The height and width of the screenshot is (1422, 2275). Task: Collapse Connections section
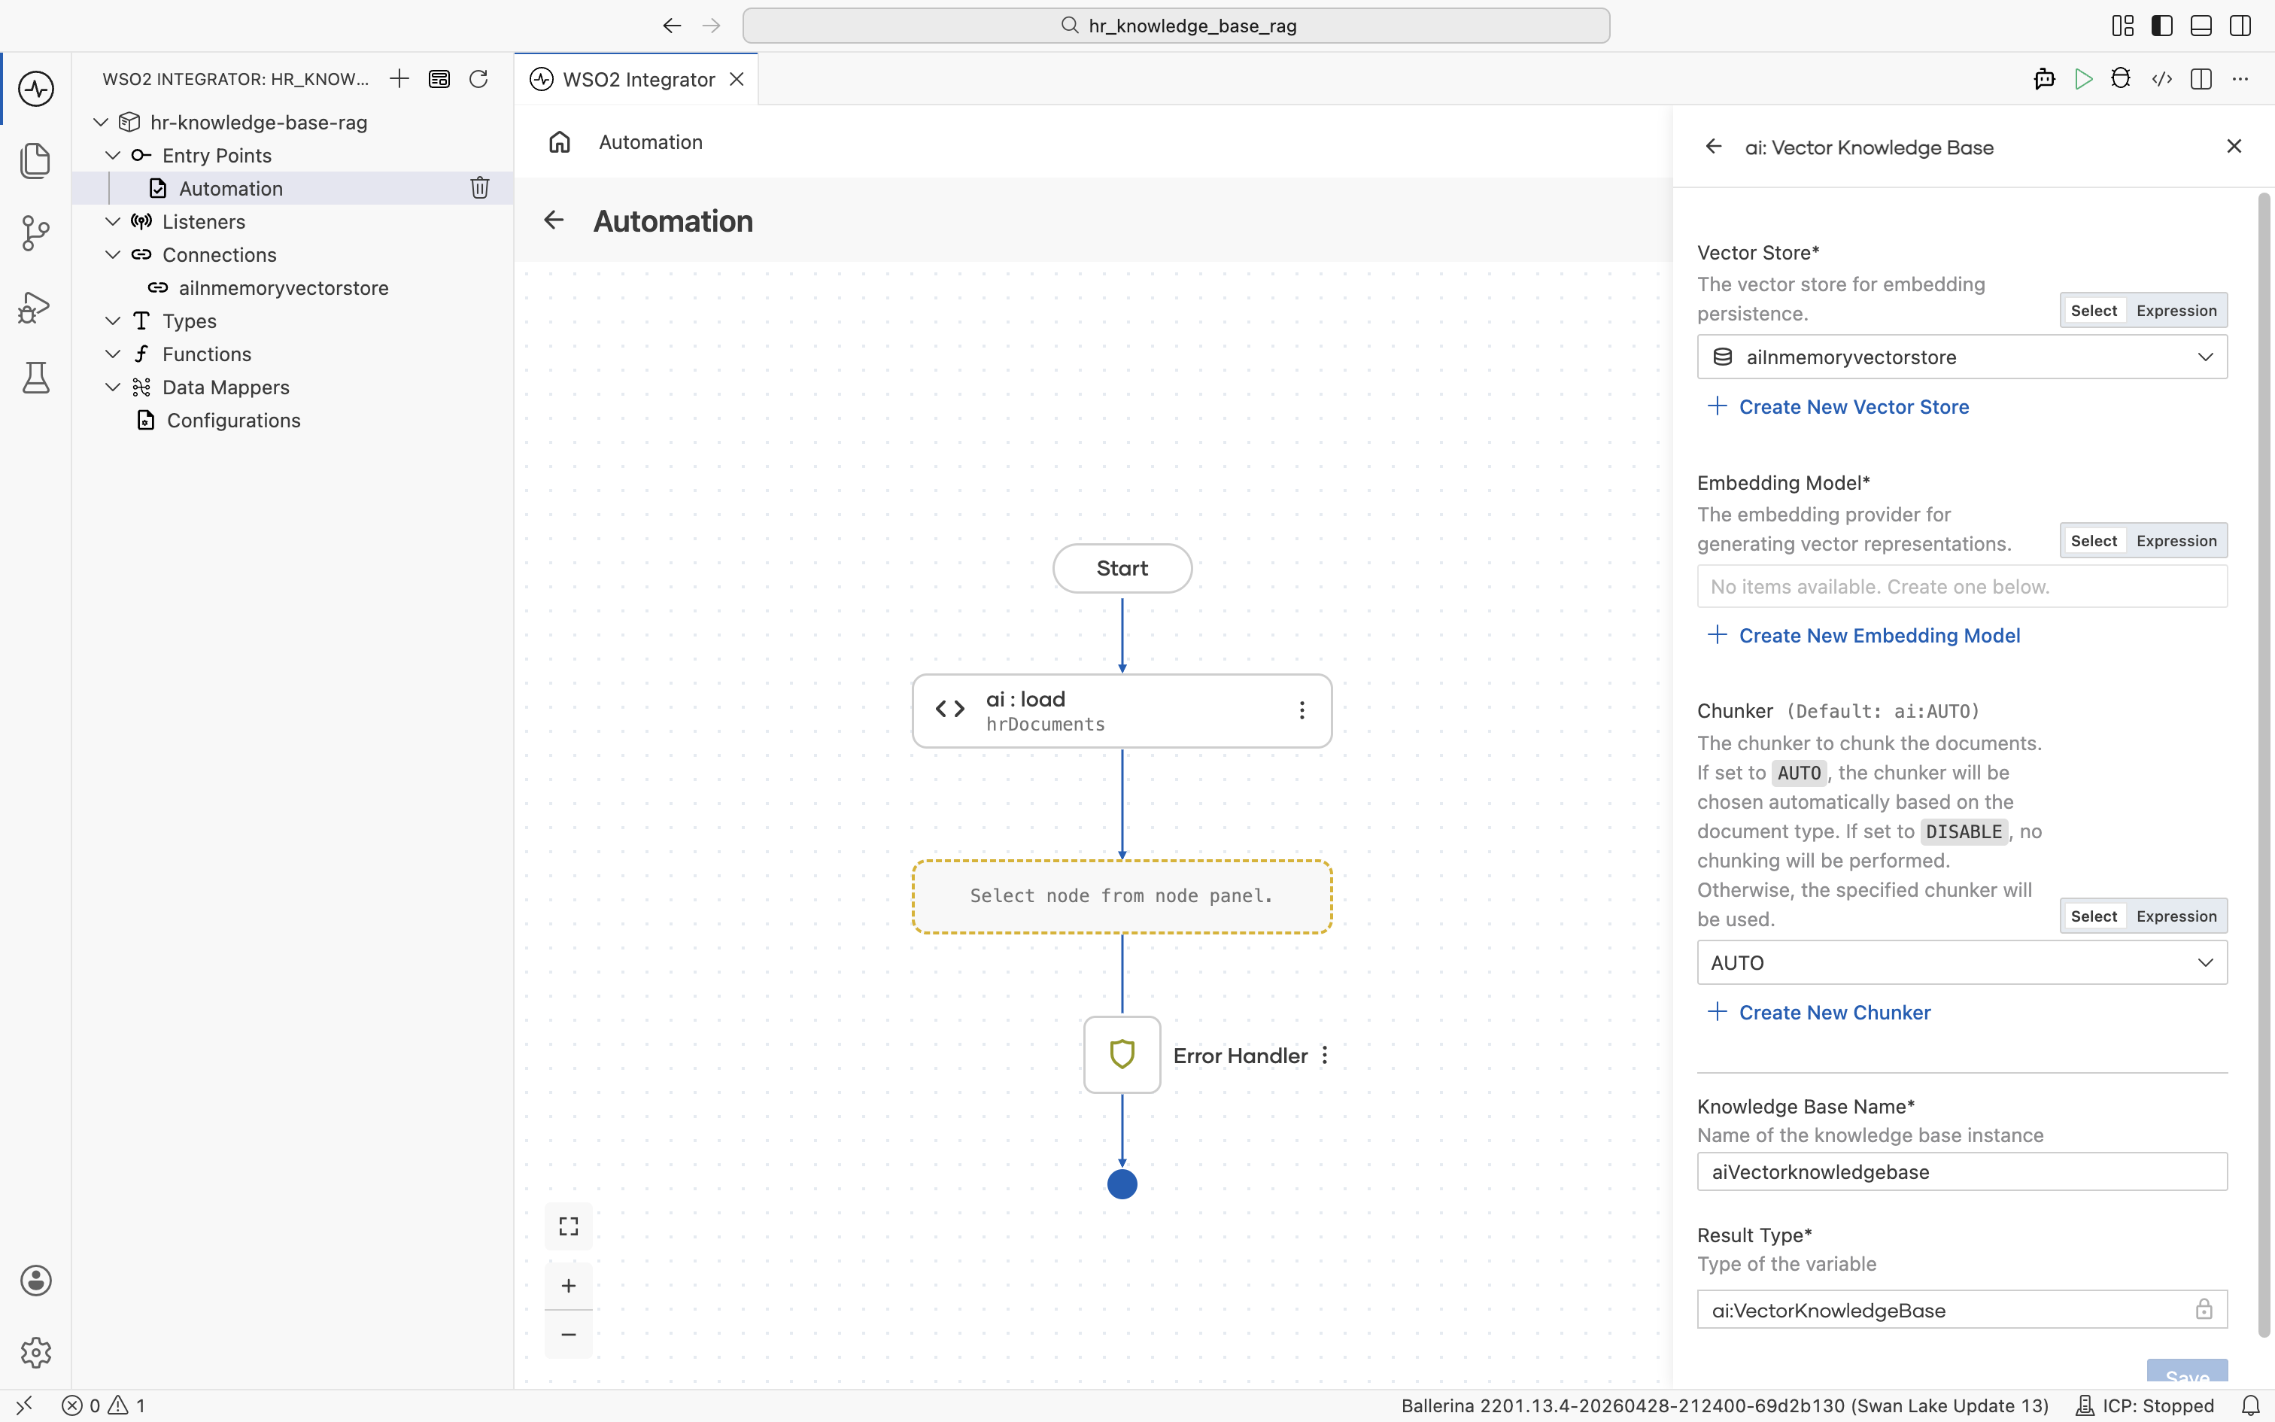[113, 254]
